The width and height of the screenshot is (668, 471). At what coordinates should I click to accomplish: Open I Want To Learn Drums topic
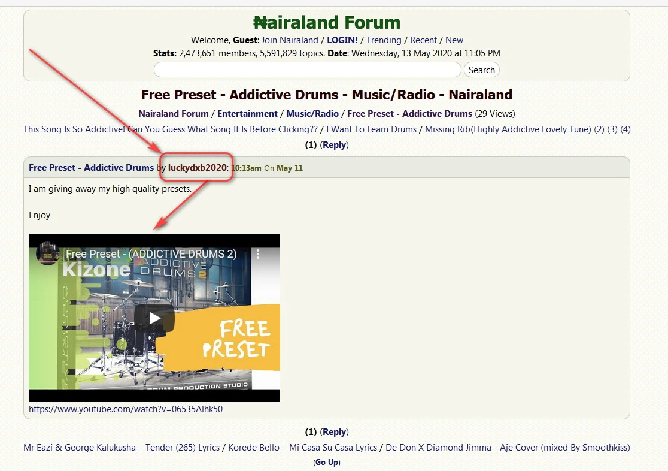(x=372, y=129)
